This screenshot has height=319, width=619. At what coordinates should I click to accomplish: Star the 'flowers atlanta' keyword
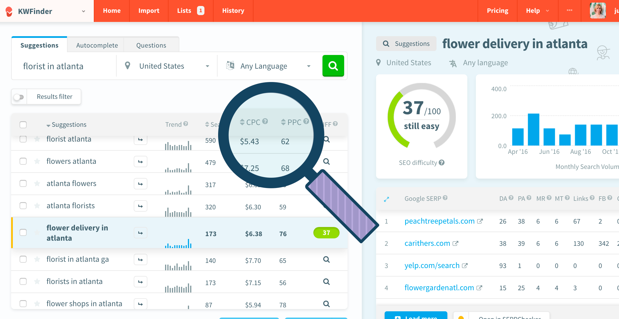pyautogui.click(x=37, y=161)
